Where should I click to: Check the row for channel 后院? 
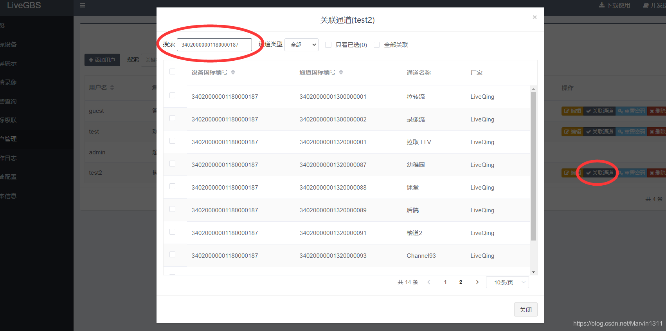click(172, 209)
